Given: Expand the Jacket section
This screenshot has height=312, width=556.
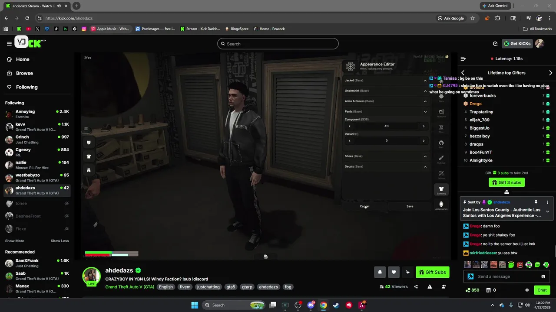Looking at the screenshot, I should [385, 80].
